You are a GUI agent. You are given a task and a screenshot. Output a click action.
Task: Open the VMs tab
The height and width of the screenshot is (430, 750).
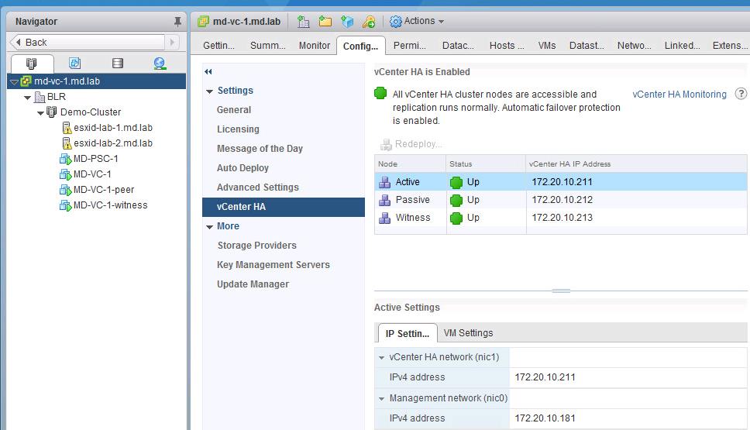coord(547,46)
